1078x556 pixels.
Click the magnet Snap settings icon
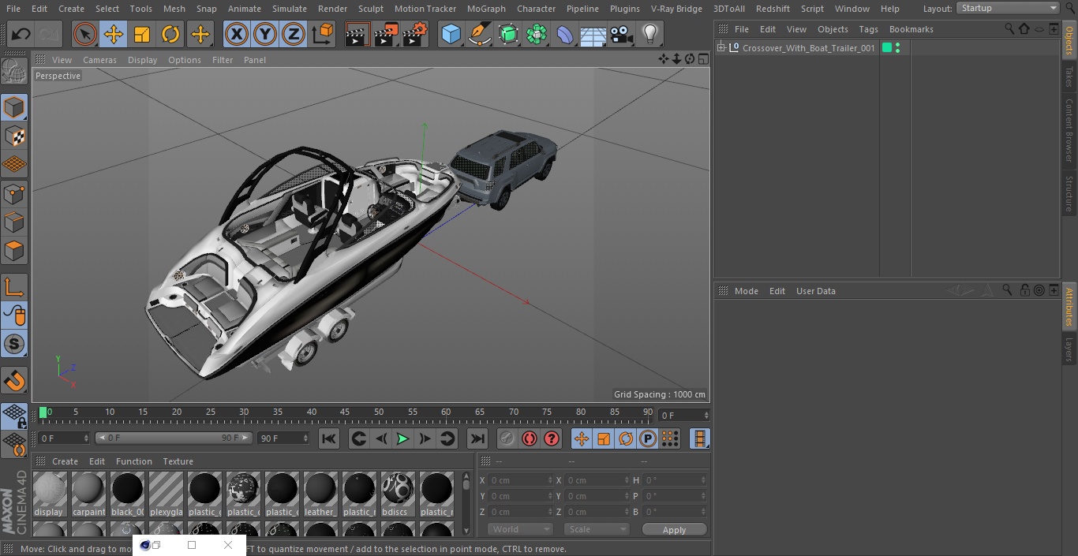[x=14, y=381]
